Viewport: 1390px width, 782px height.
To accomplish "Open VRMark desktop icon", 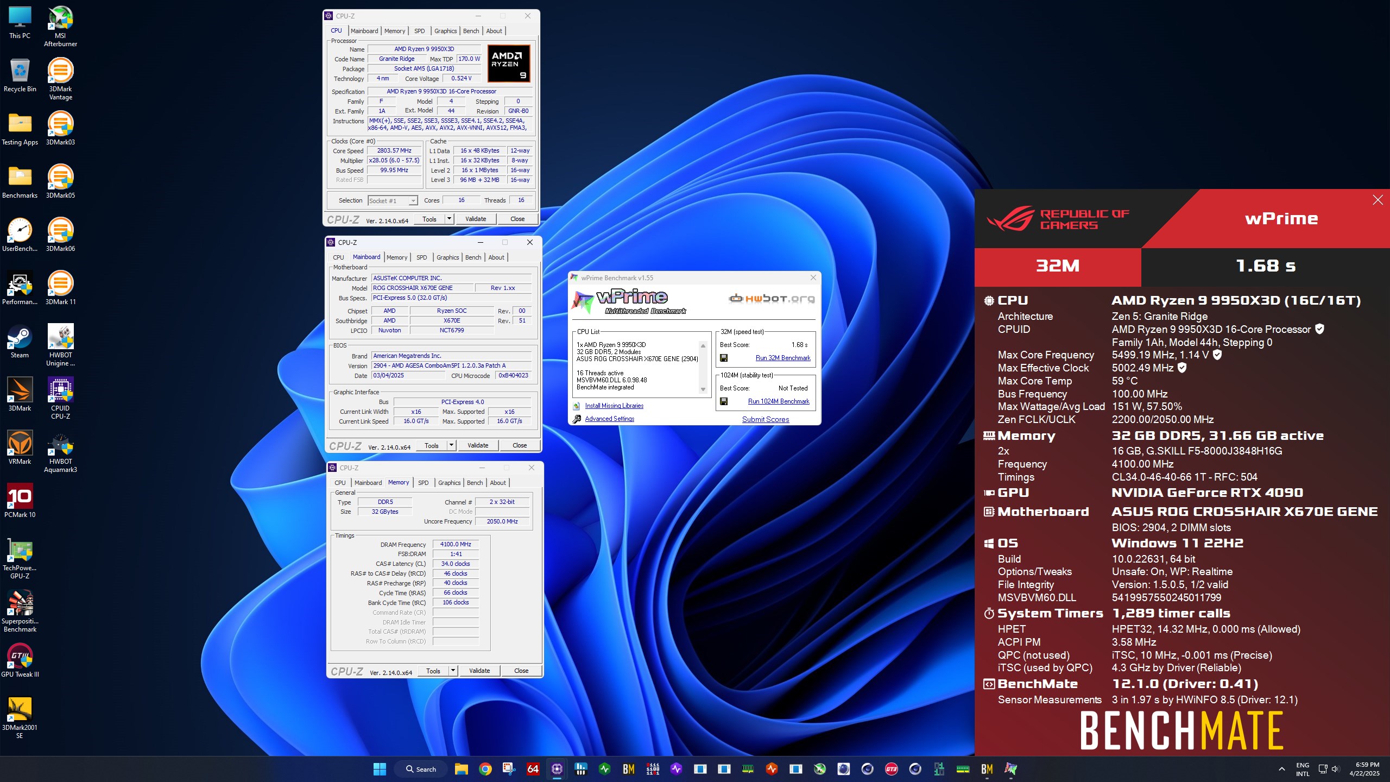I will coord(20,448).
